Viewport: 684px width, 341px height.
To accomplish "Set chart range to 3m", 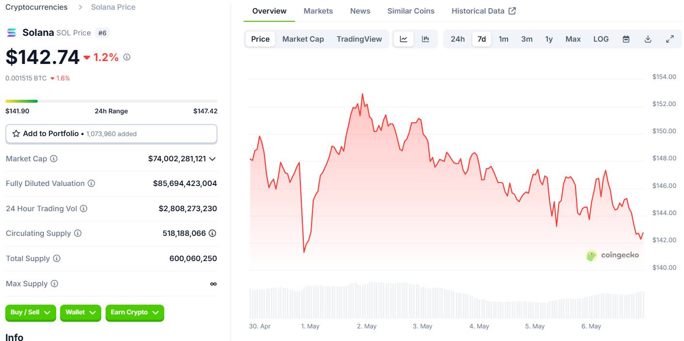I will (x=527, y=39).
